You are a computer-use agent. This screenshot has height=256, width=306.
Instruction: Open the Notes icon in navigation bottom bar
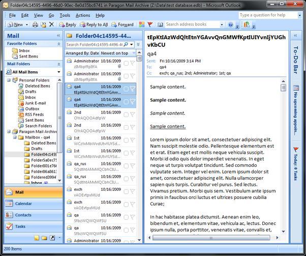coord(37,238)
